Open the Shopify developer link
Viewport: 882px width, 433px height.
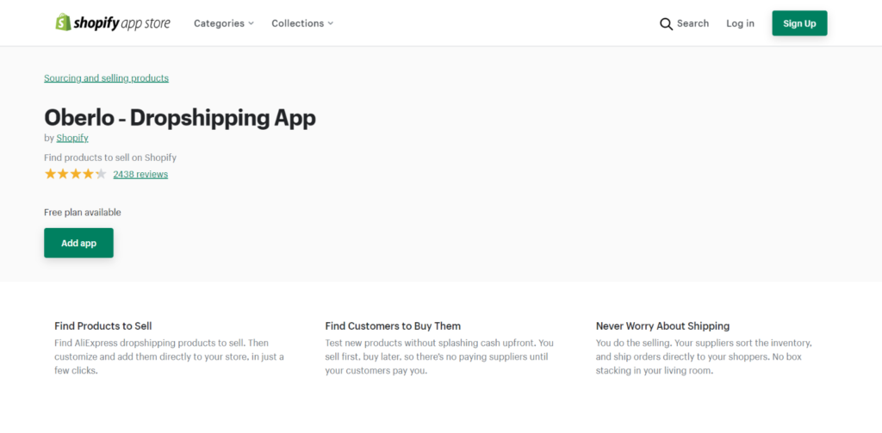click(72, 138)
